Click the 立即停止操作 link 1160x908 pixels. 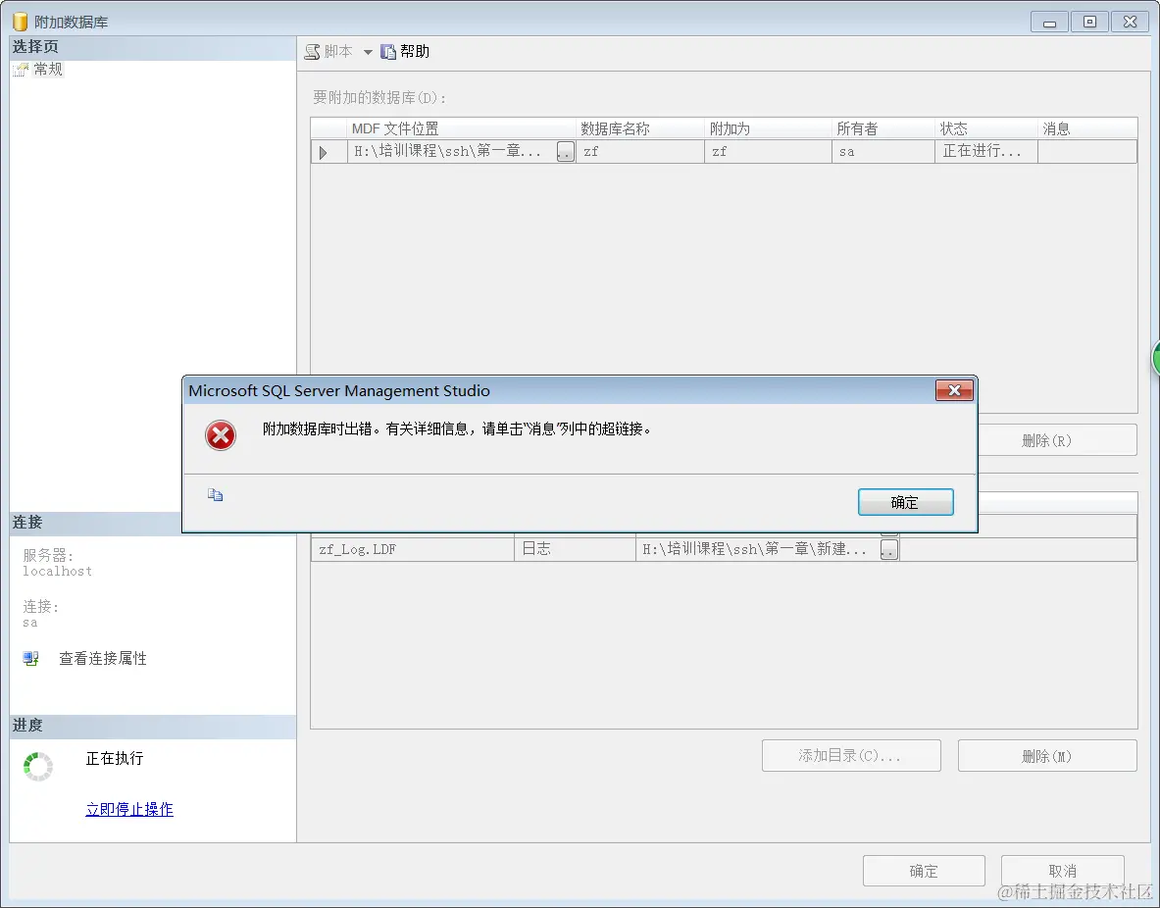pos(129,810)
